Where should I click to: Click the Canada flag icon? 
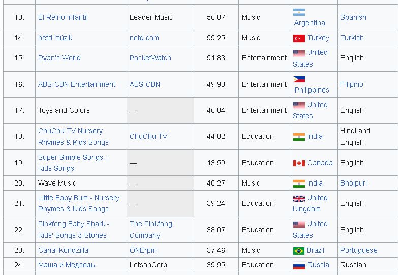pos(299,163)
